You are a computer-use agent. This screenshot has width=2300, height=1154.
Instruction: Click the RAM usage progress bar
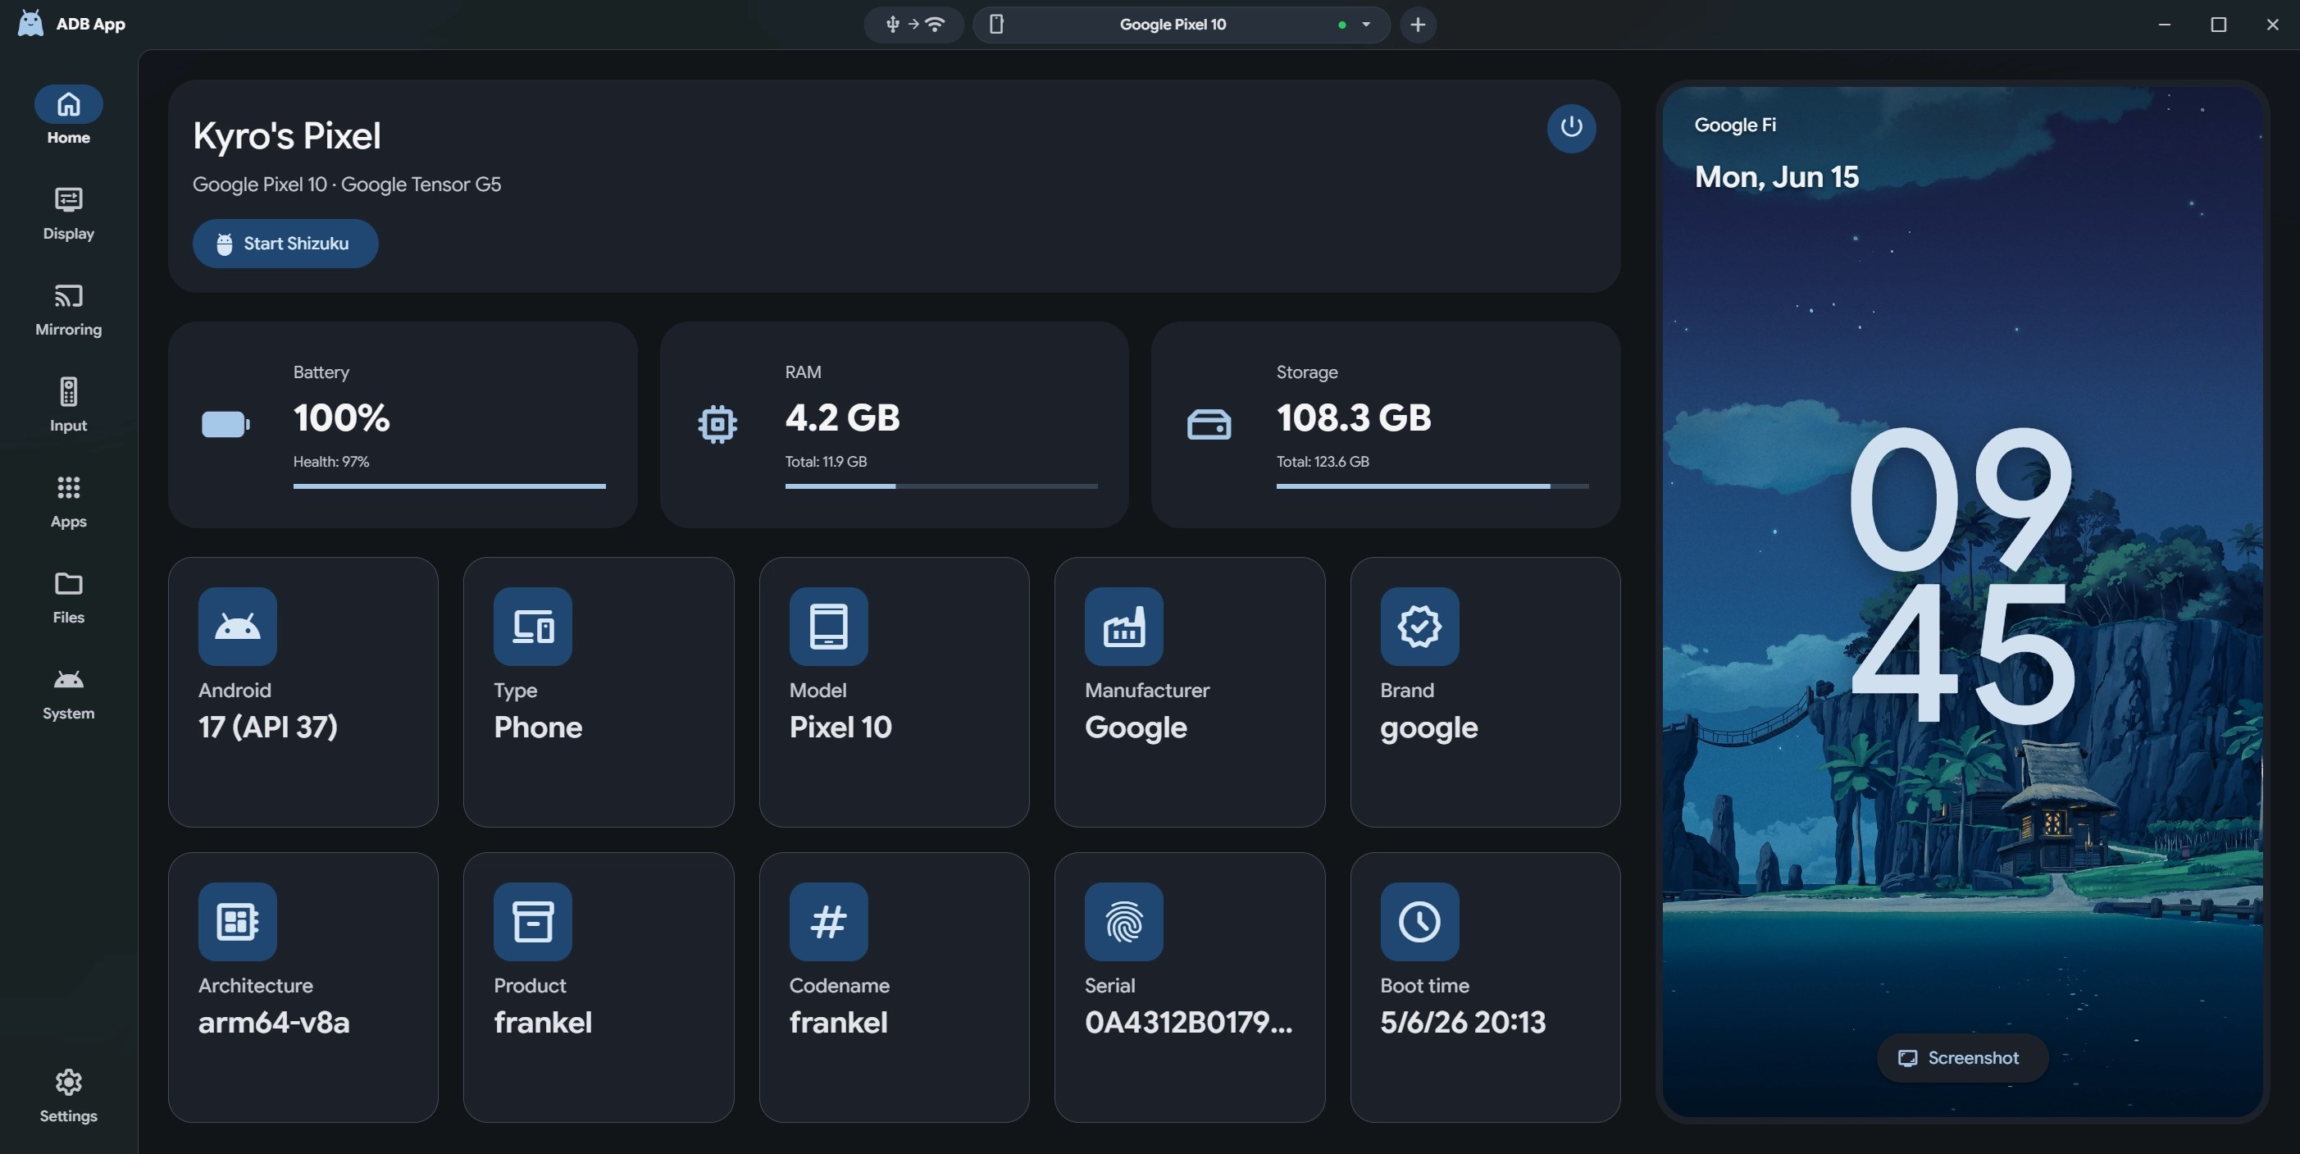941,486
